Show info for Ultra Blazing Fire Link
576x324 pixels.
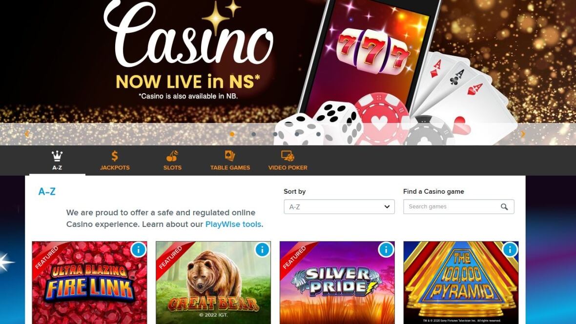coord(139,250)
